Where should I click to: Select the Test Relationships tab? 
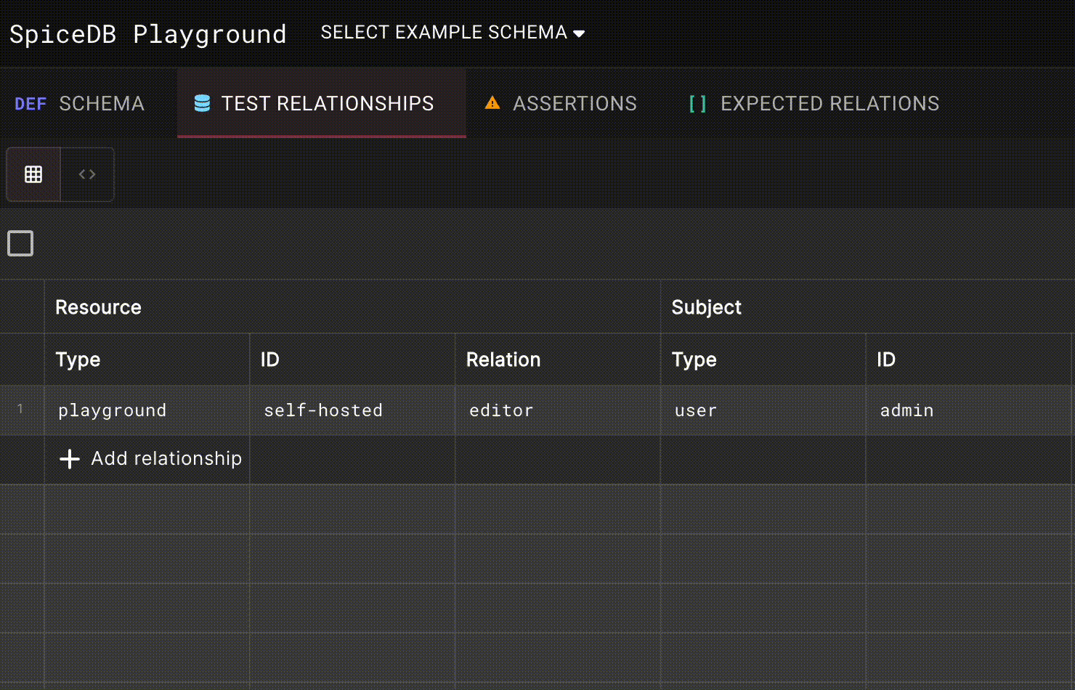coord(320,103)
